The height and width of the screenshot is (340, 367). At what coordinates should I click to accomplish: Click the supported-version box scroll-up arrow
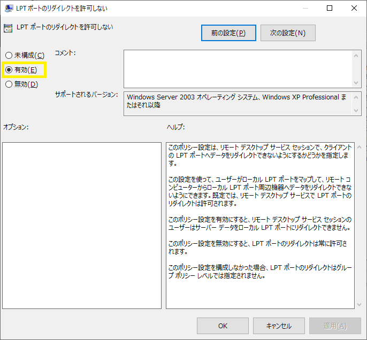[356, 97]
